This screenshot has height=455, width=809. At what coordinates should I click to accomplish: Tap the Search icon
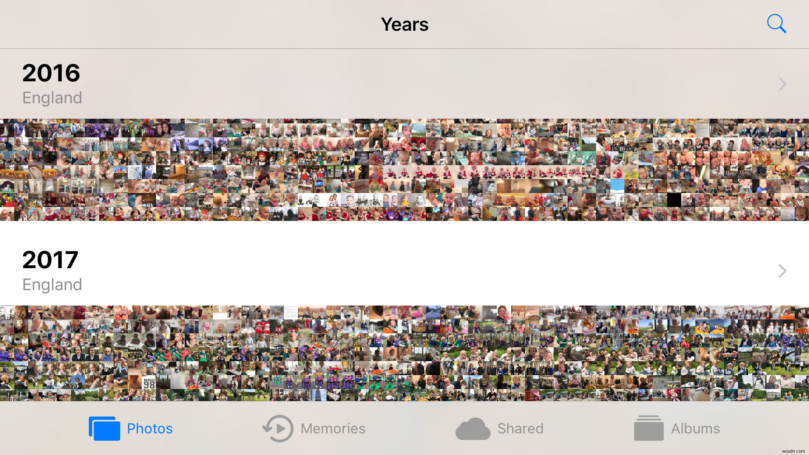click(x=777, y=23)
